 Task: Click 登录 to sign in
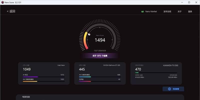pos(190,11)
